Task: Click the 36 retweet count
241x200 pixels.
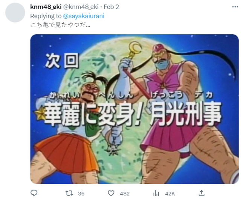Action: [x=81, y=194]
